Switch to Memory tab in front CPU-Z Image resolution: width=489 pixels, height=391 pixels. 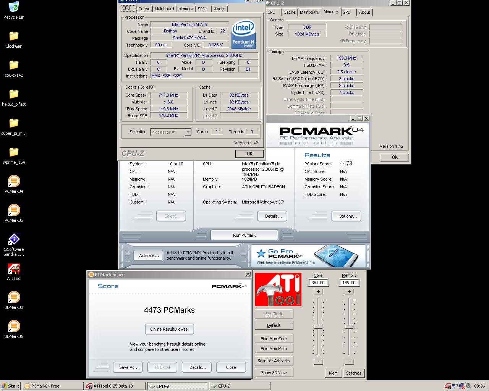point(186,9)
